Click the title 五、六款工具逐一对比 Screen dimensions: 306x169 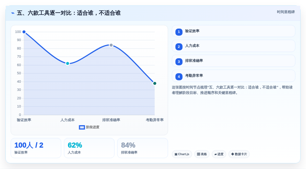pos(69,13)
